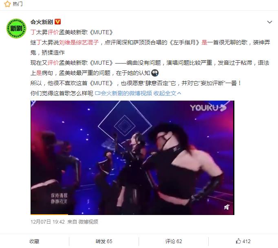Click the orange V verification badge

pos(57,22)
